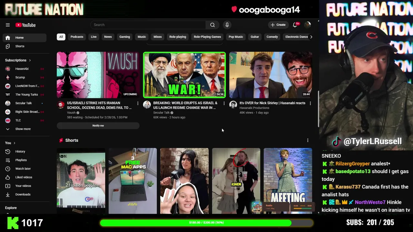Select the All filter chip
The width and height of the screenshot is (413, 232).
61,37
